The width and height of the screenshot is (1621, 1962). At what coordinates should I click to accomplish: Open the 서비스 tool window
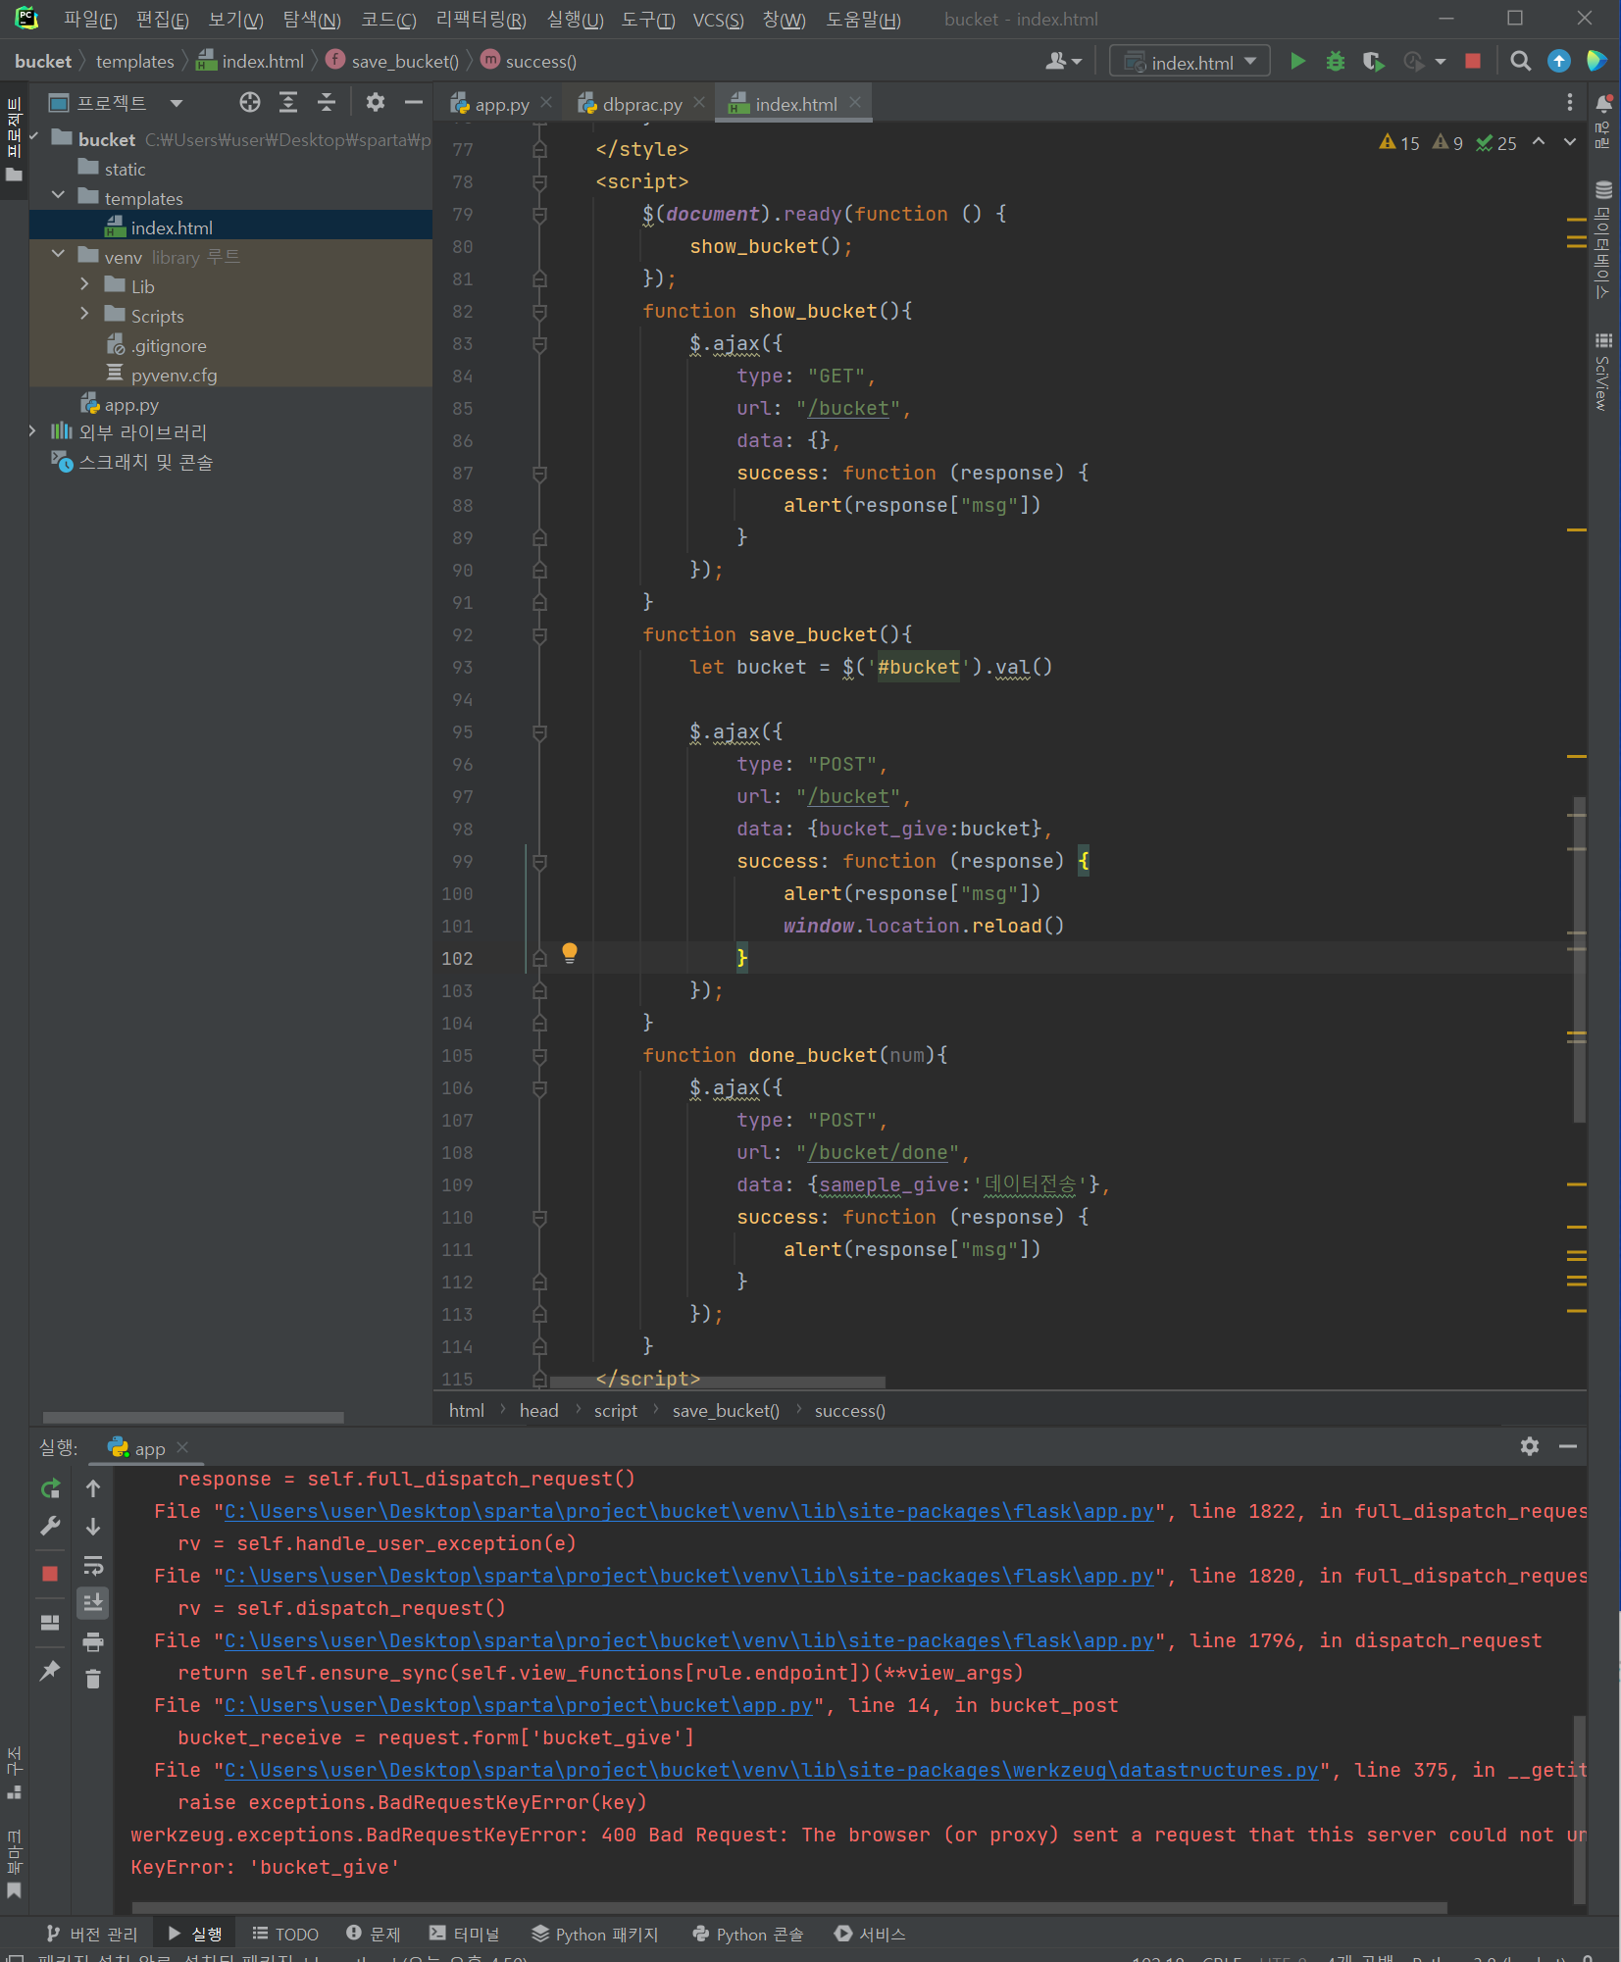tap(870, 1934)
